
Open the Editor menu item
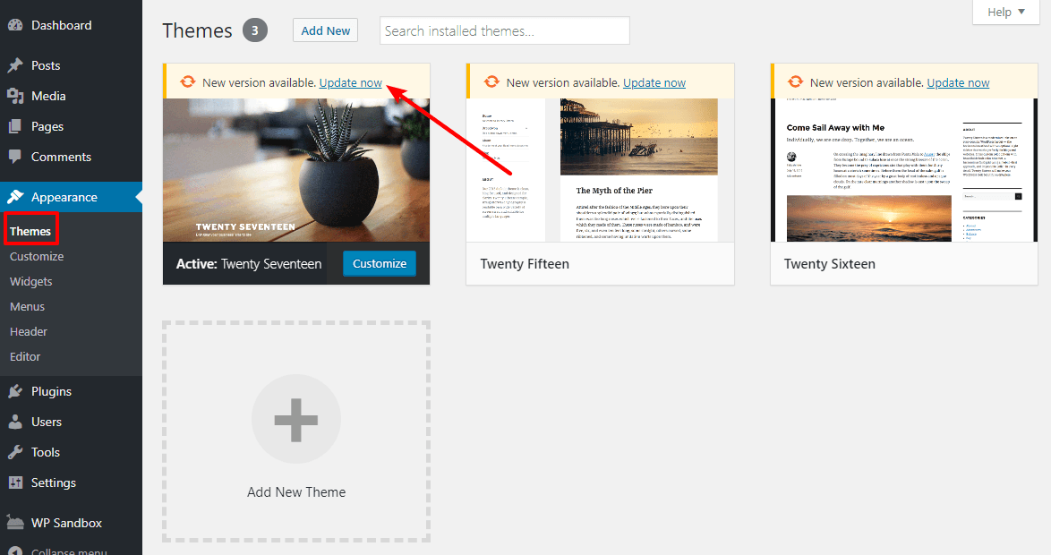tap(24, 355)
